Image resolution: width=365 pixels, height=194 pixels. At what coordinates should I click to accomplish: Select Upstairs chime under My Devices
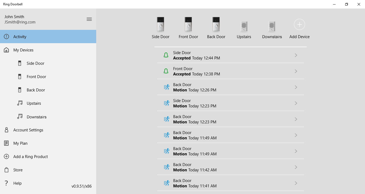pos(48,103)
